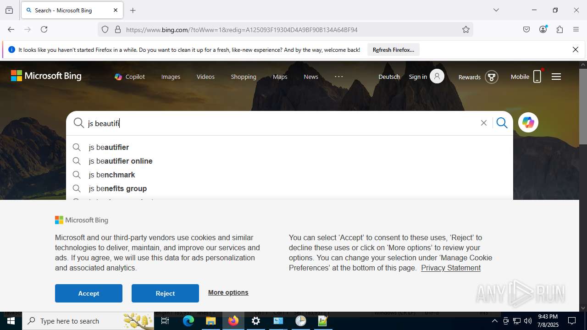Accept cookies in the Bing banner

tap(89, 293)
